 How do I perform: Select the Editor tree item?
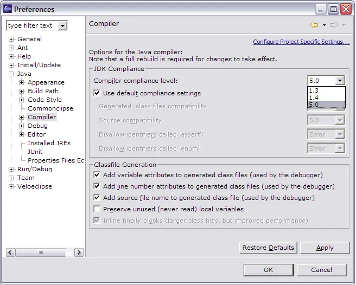coord(36,134)
